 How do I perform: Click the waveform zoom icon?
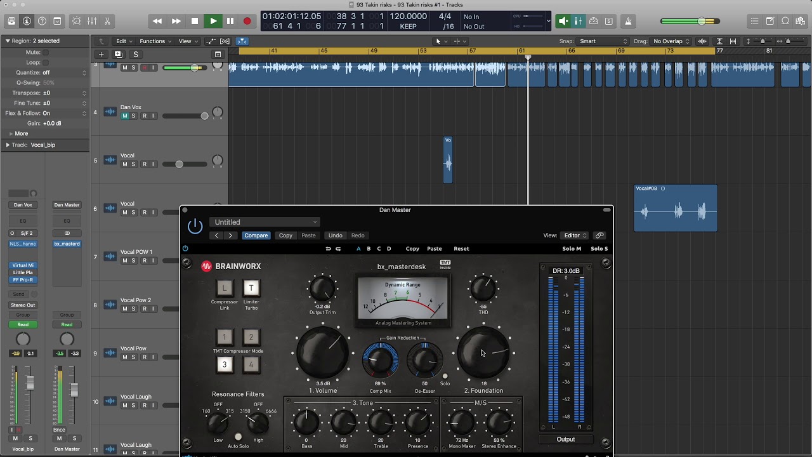702,41
